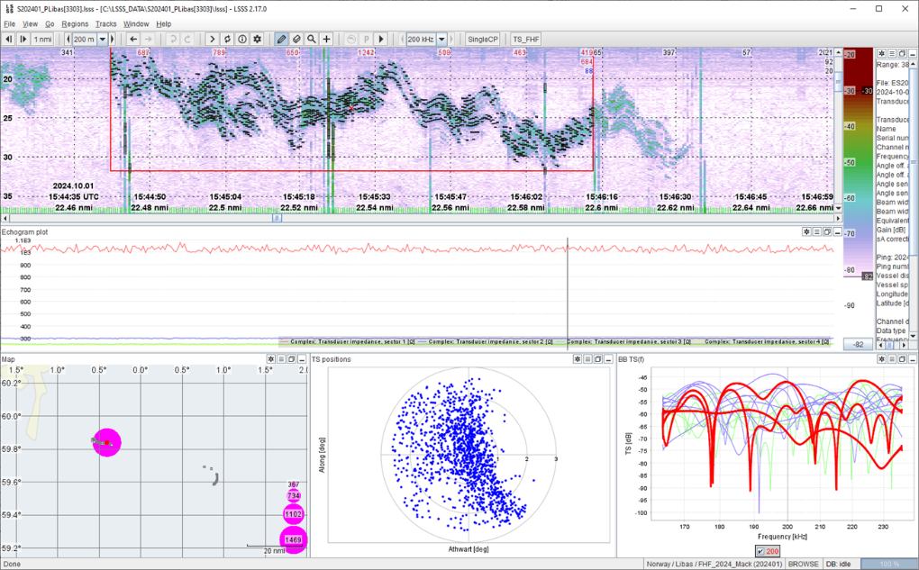Open the toolbar settings gear icon
Image resolution: width=919 pixels, height=570 pixels.
(257, 39)
